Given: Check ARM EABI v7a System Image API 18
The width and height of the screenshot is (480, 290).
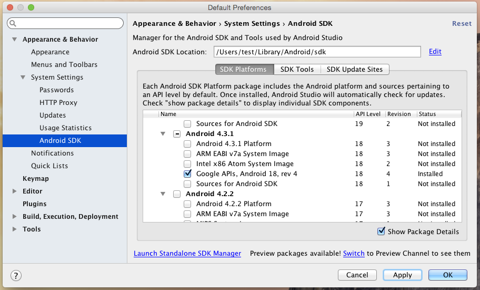Looking at the screenshot, I should [x=187, y=154].
